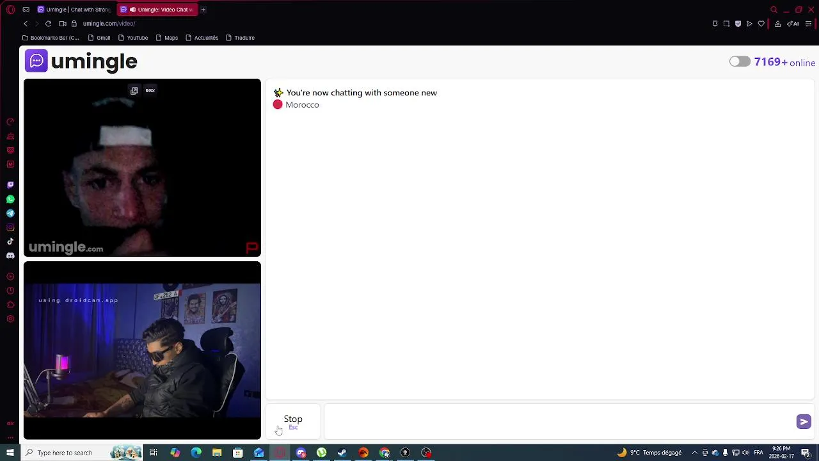
Task: Click the umingle.com/video address bar
Action: click(x=109, y=24)
